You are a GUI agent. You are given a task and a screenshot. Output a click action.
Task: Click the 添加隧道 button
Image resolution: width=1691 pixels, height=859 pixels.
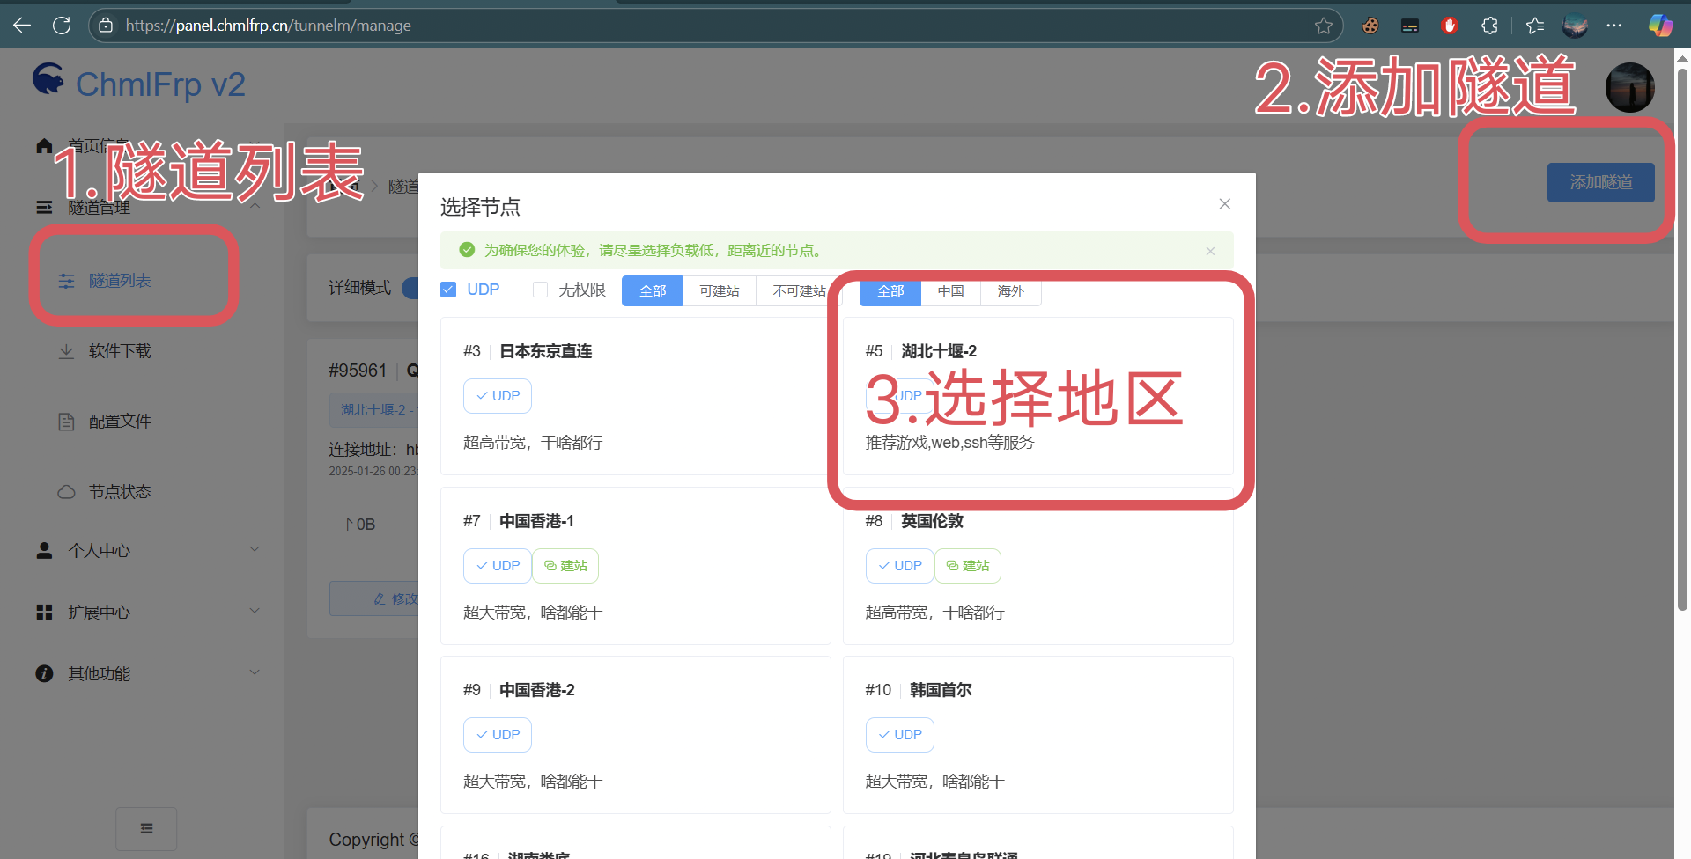pyautogui.click(x=1600, y=182)
